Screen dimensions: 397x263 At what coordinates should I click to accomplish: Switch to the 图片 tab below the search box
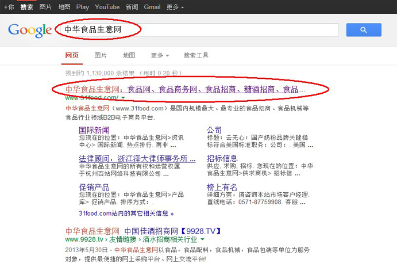pos(101,55)
